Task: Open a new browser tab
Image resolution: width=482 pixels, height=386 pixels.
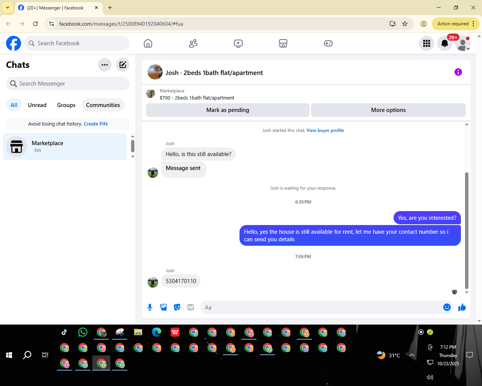Action: [x=110, y=8]
